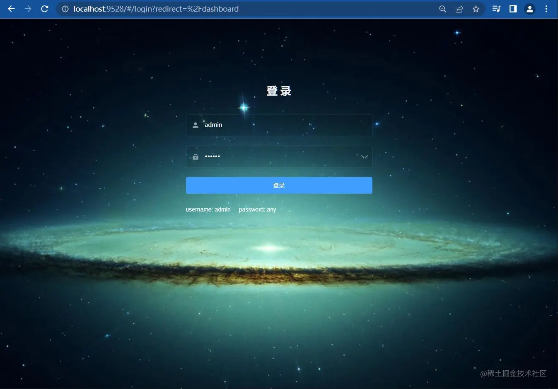558x389 pixels.
Task: Click the 'password: any' hint text
Action: [257, 209]
